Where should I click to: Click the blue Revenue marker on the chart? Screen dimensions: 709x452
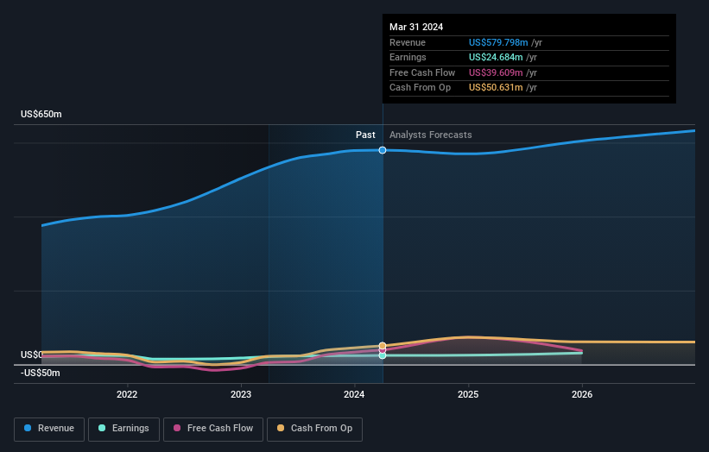coord(383,150)
